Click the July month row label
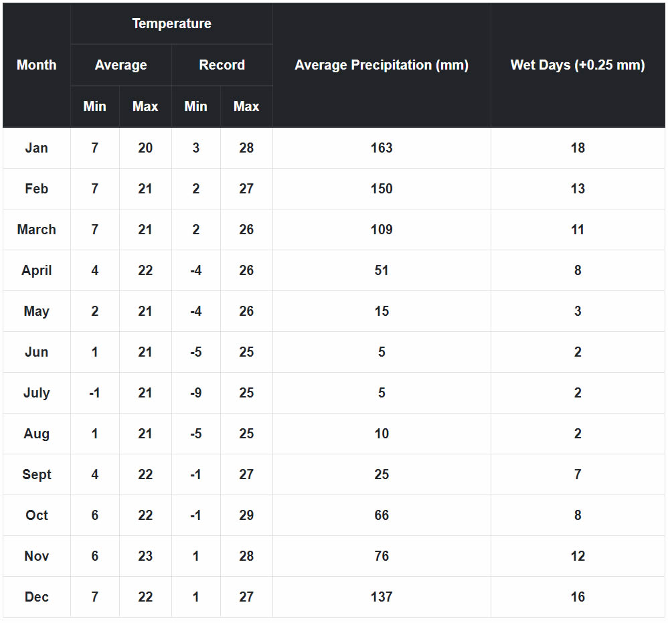The height and width of the screenshot is (623, 668). 37,393
